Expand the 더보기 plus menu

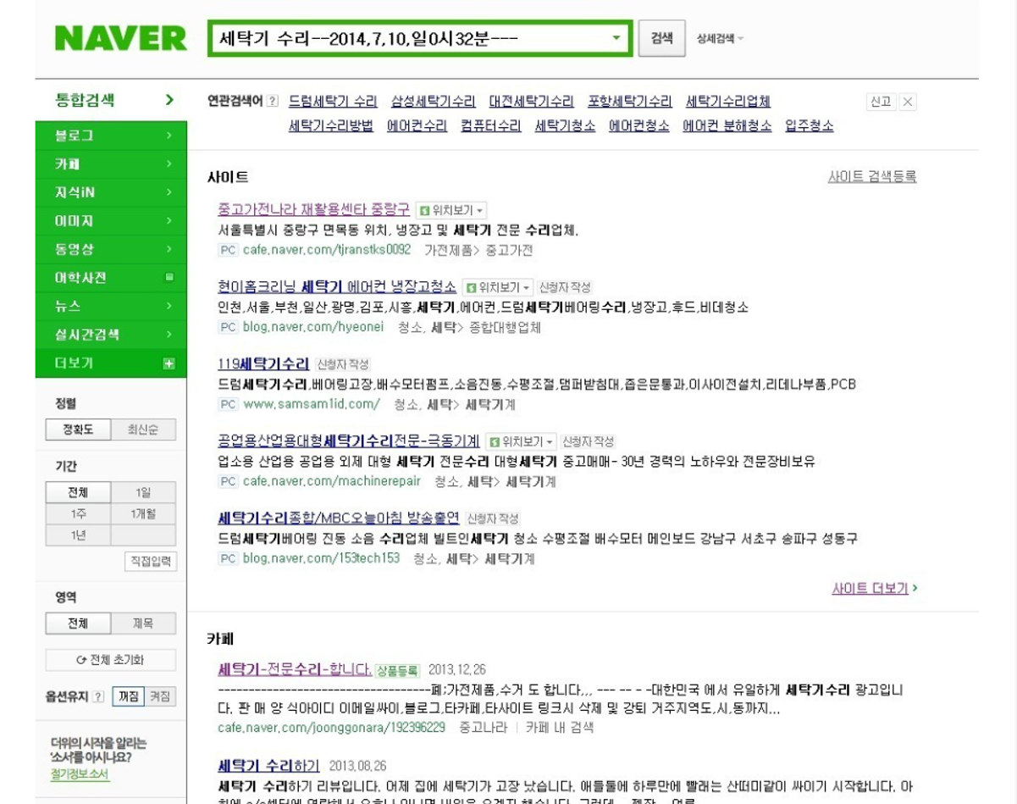pyautogui.click(x=111, y=363)
